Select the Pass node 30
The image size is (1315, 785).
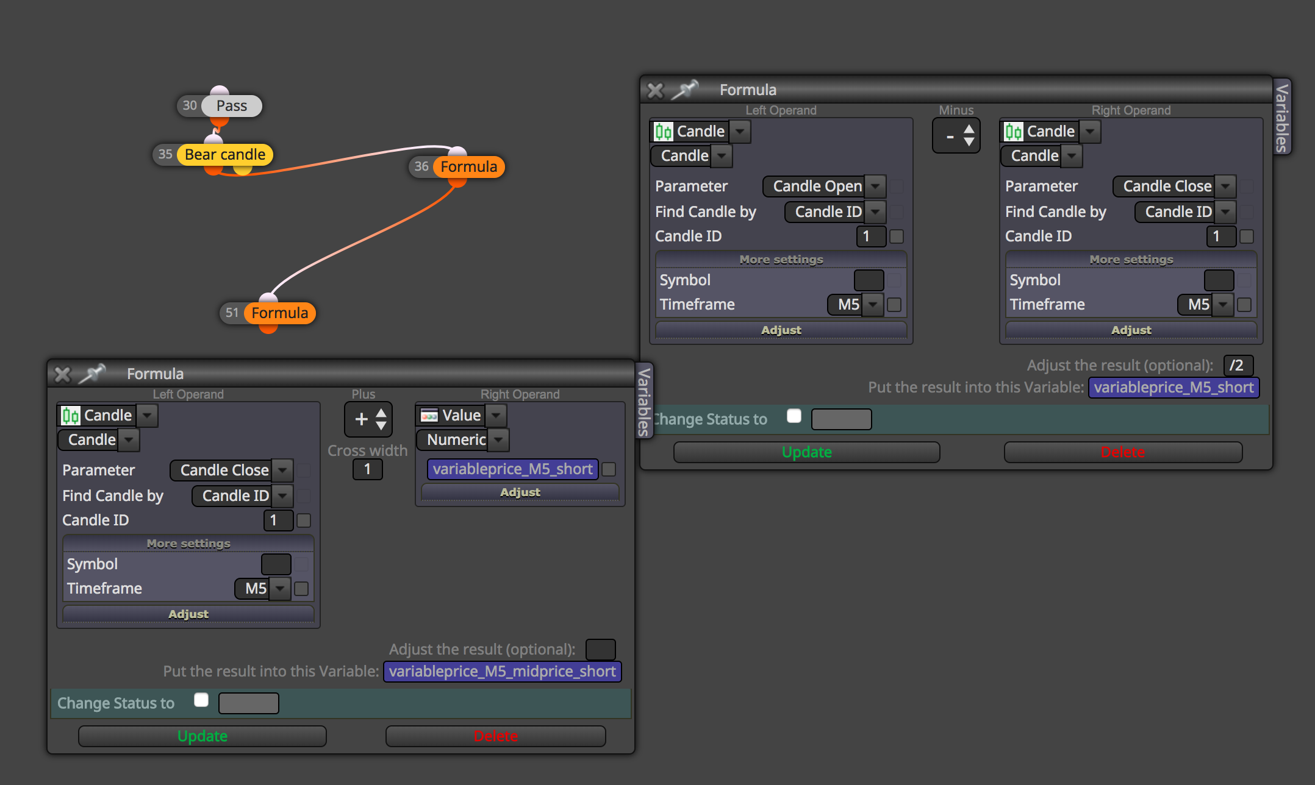[x=231, y=106]
